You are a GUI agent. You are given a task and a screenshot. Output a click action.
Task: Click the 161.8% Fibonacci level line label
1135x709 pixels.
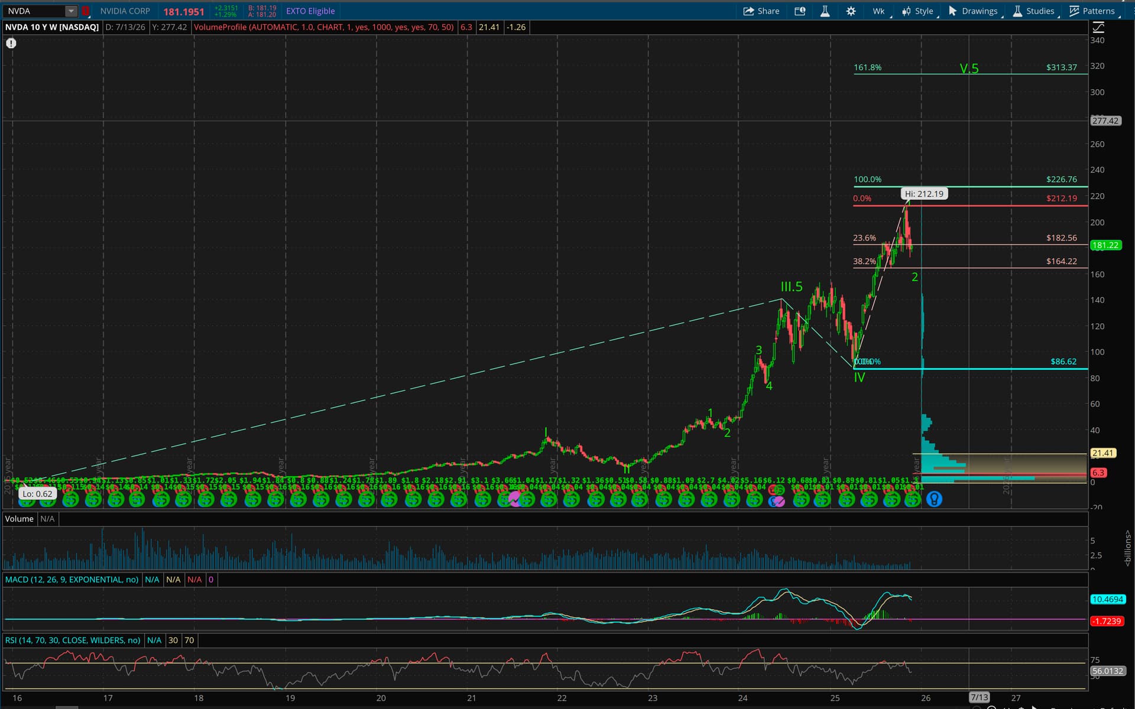(867, 67)
